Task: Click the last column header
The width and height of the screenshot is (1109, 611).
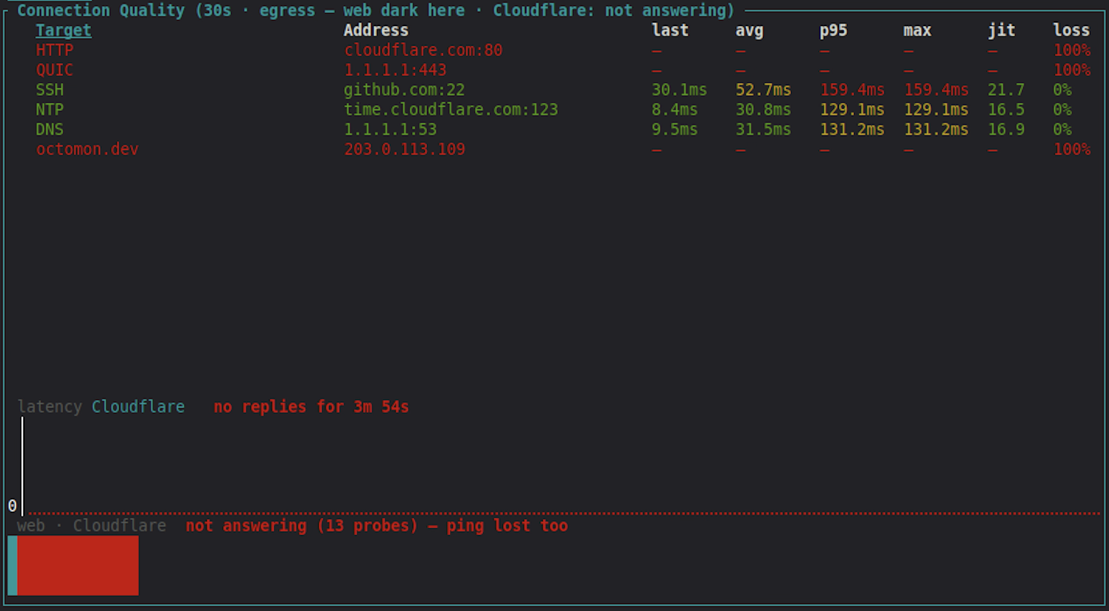Action: pos(670,30)
